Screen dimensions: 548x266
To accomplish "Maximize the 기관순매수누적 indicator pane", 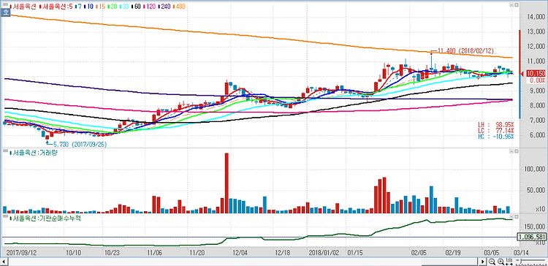I will point(516,216).
